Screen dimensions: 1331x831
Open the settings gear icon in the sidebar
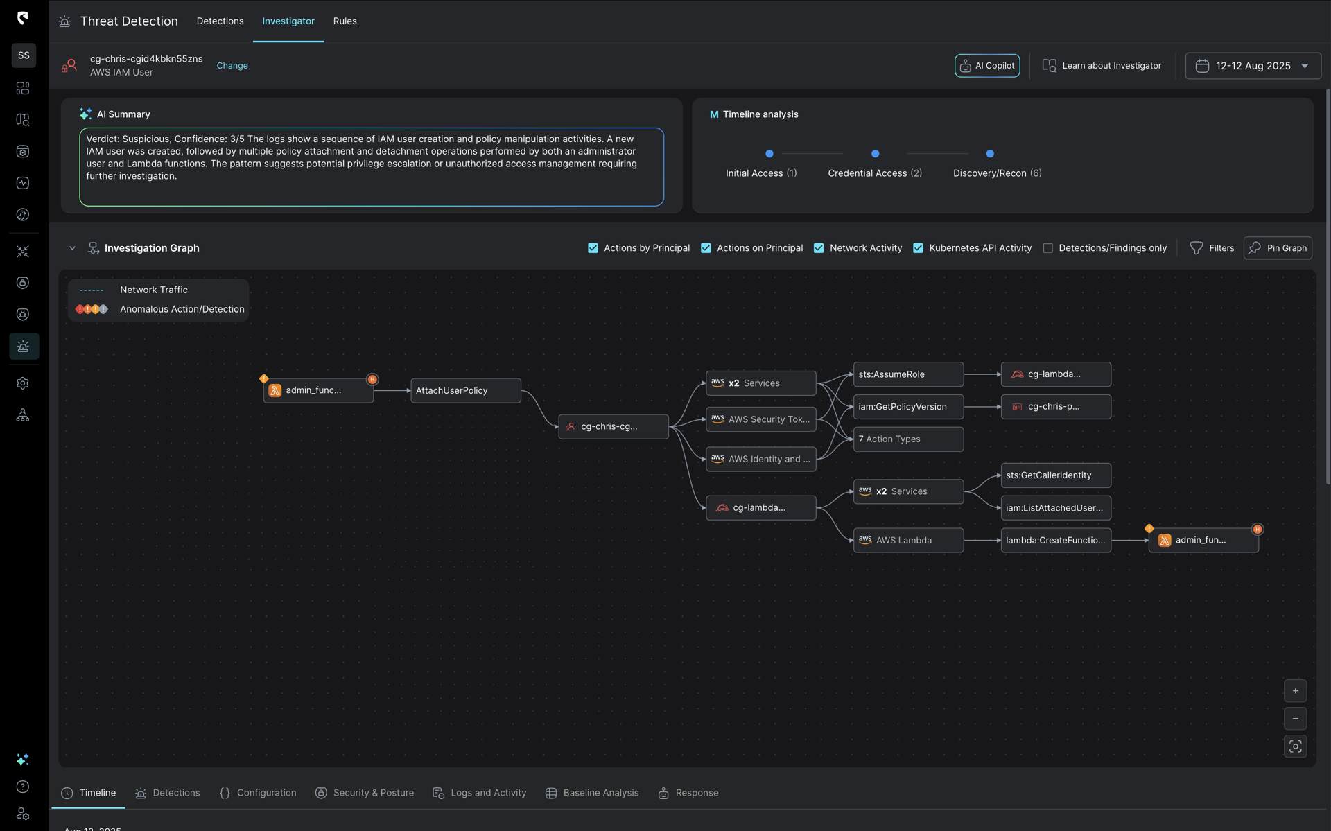coord(23,383)
